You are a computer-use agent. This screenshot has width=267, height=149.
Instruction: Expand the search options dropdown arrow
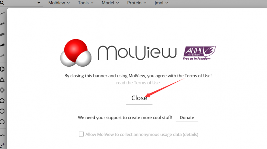point(39,3)
